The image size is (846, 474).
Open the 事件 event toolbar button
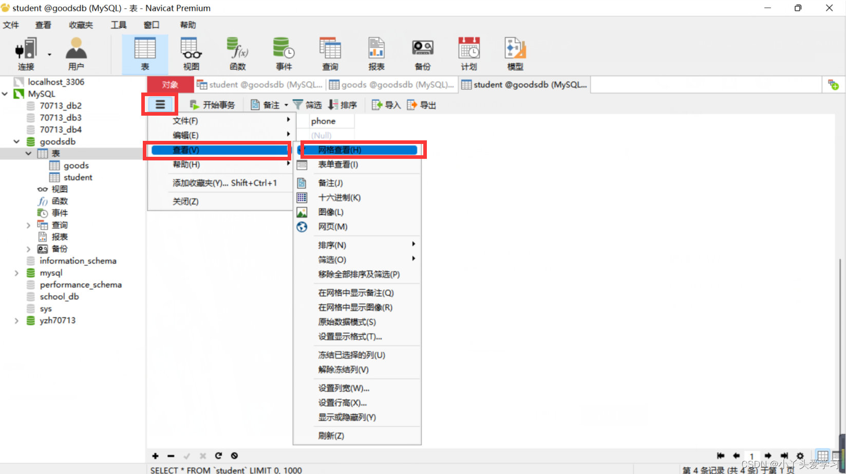coord(284,54)
